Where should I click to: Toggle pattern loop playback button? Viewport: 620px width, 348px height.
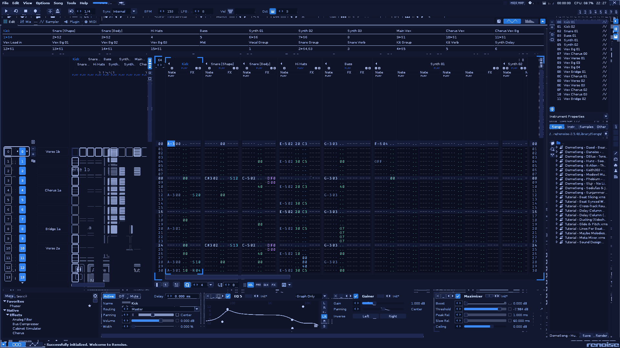[16, 11]
